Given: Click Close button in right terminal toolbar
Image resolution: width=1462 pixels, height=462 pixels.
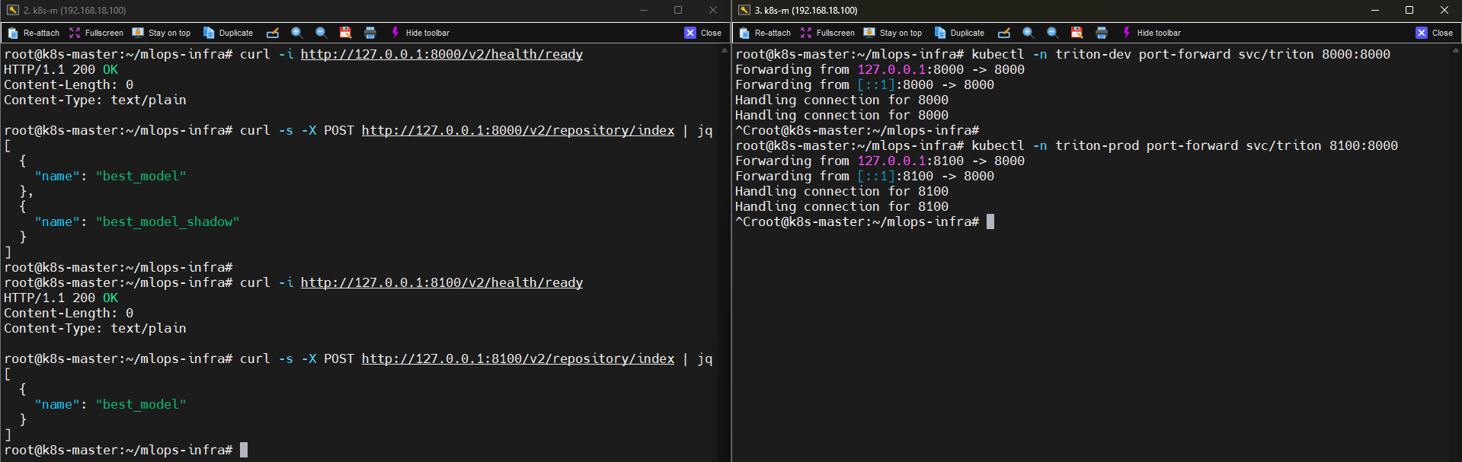Looking at the screenshot, I should pos(1434,33).
